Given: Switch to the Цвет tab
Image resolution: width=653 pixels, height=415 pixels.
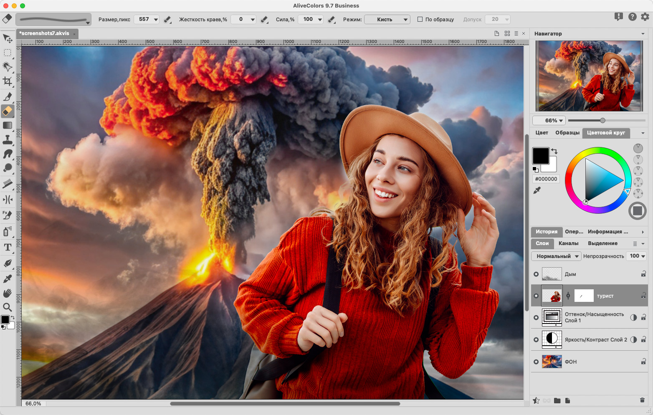Looking at the screenshot, I should (542, 133).
